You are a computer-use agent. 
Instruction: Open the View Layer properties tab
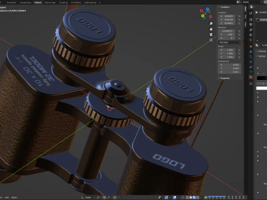coord(251,30)
